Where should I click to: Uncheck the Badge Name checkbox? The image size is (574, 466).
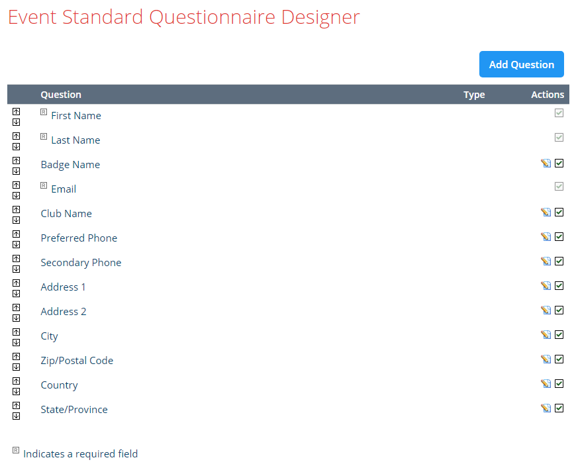pyautogui.click(x=559, y=163)
